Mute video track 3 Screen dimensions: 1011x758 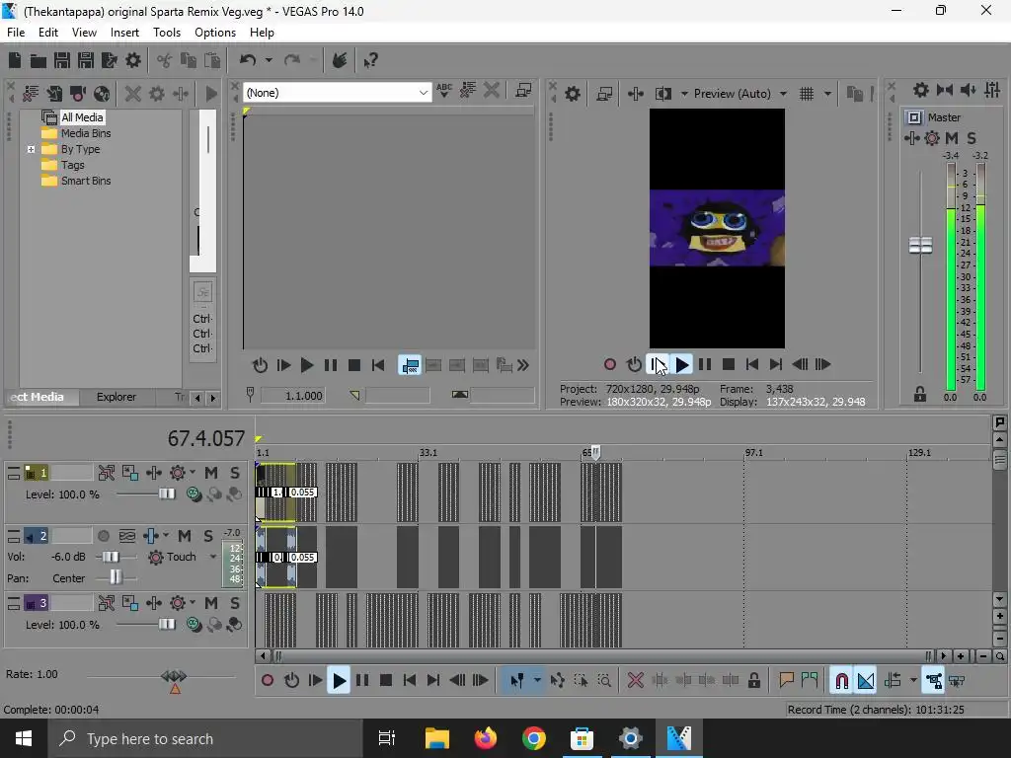[211, 603]
